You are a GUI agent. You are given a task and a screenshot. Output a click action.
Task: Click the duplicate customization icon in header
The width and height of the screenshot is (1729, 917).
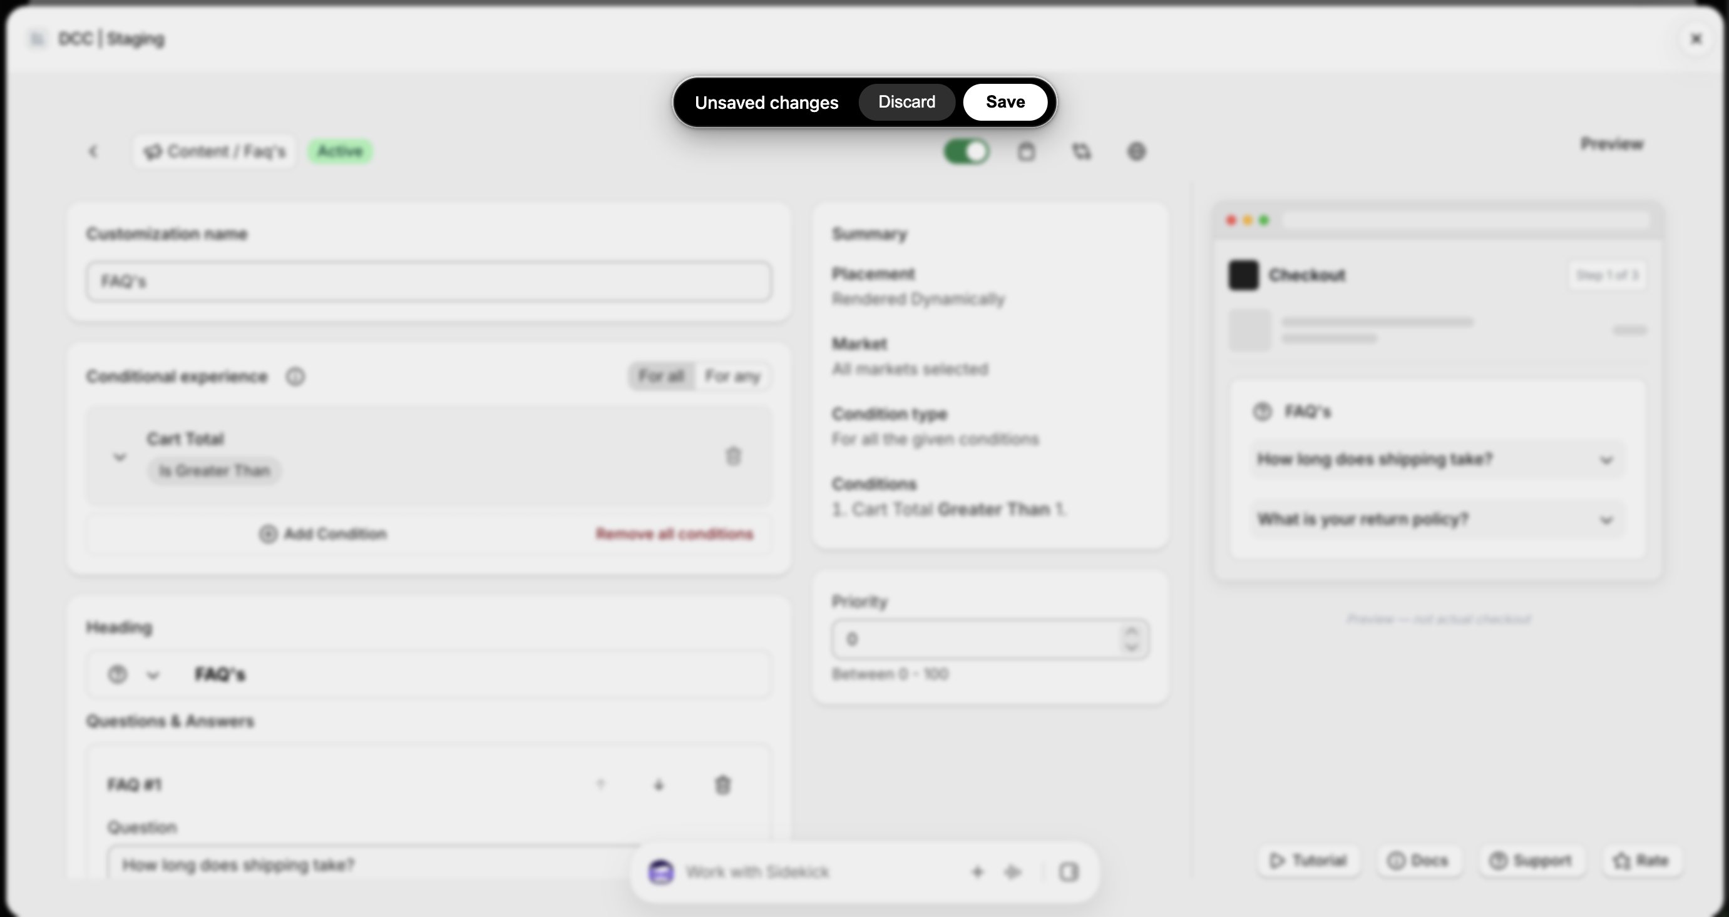[1081, 151]
